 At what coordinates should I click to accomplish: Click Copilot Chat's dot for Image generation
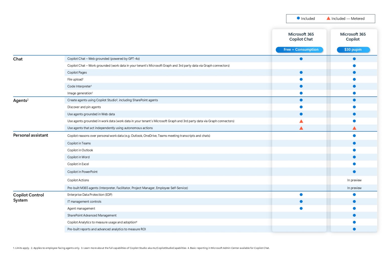[x=301, y=93]
